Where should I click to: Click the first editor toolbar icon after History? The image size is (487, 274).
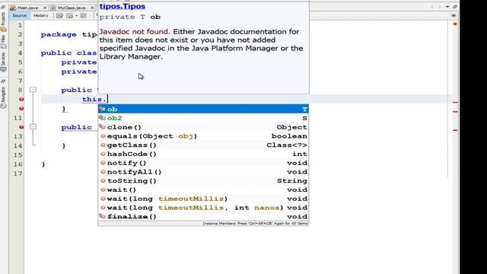tap(59, 15)
